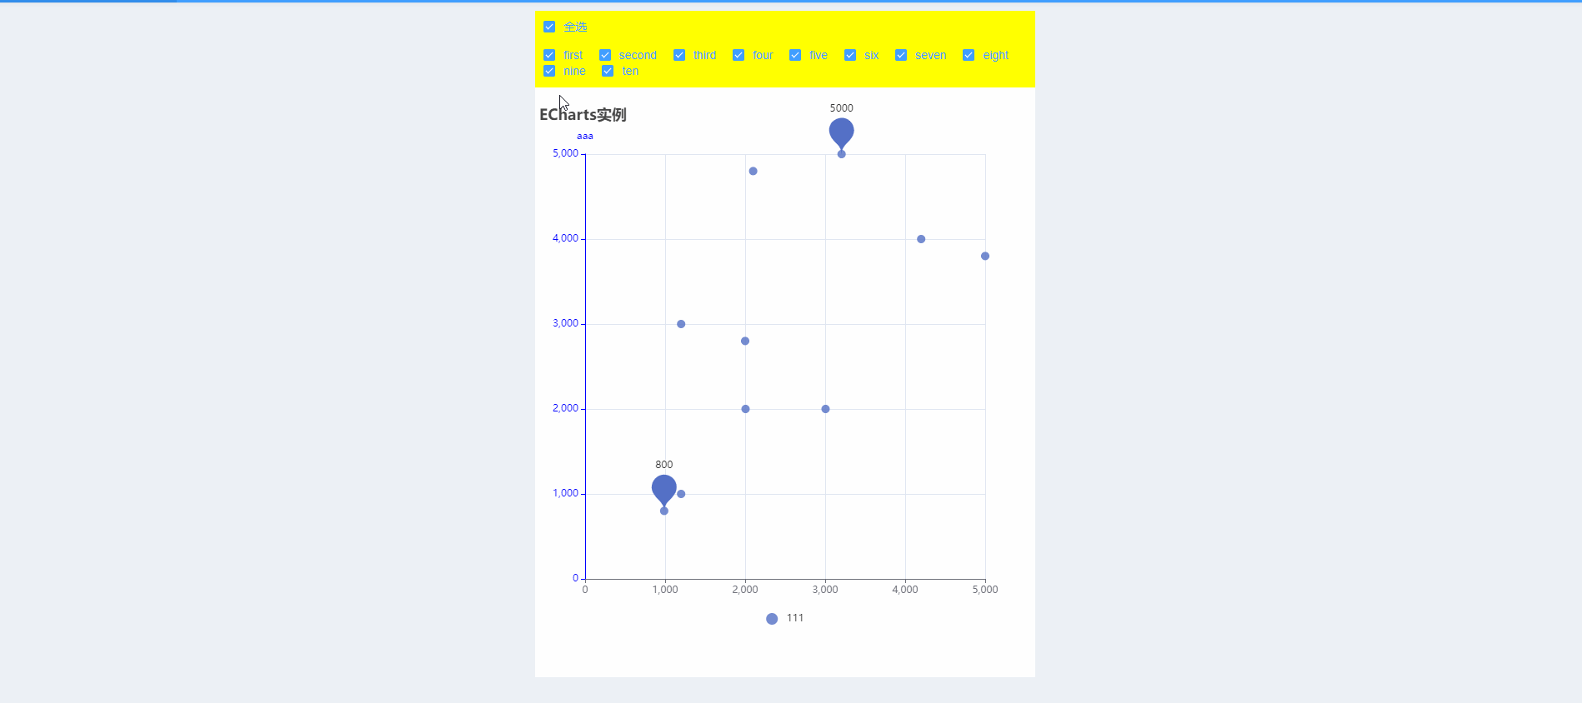This screenshot has width=1582, height=703.
Task: Click the 3,000 x-axis label
Action: 825,590
